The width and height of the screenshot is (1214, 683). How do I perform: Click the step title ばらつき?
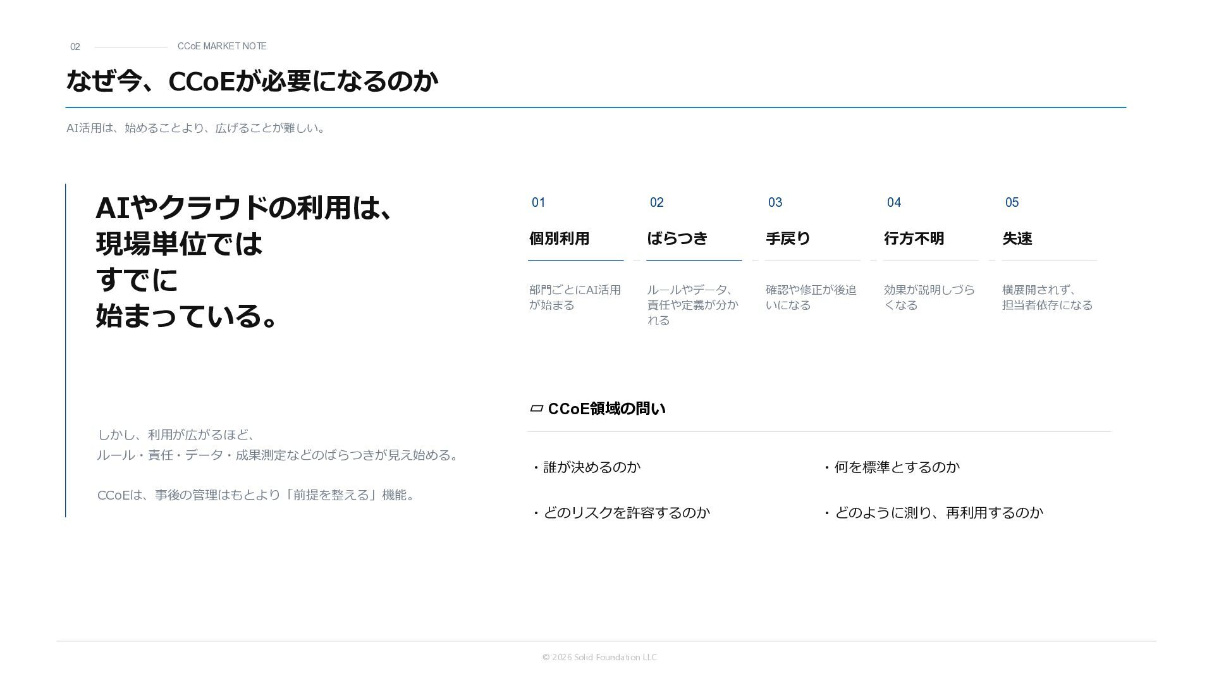pyautogui.click(x=677, y=238)
